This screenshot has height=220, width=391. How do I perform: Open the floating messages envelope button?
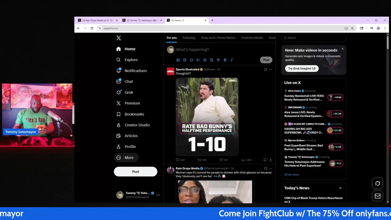coord(378,196)
